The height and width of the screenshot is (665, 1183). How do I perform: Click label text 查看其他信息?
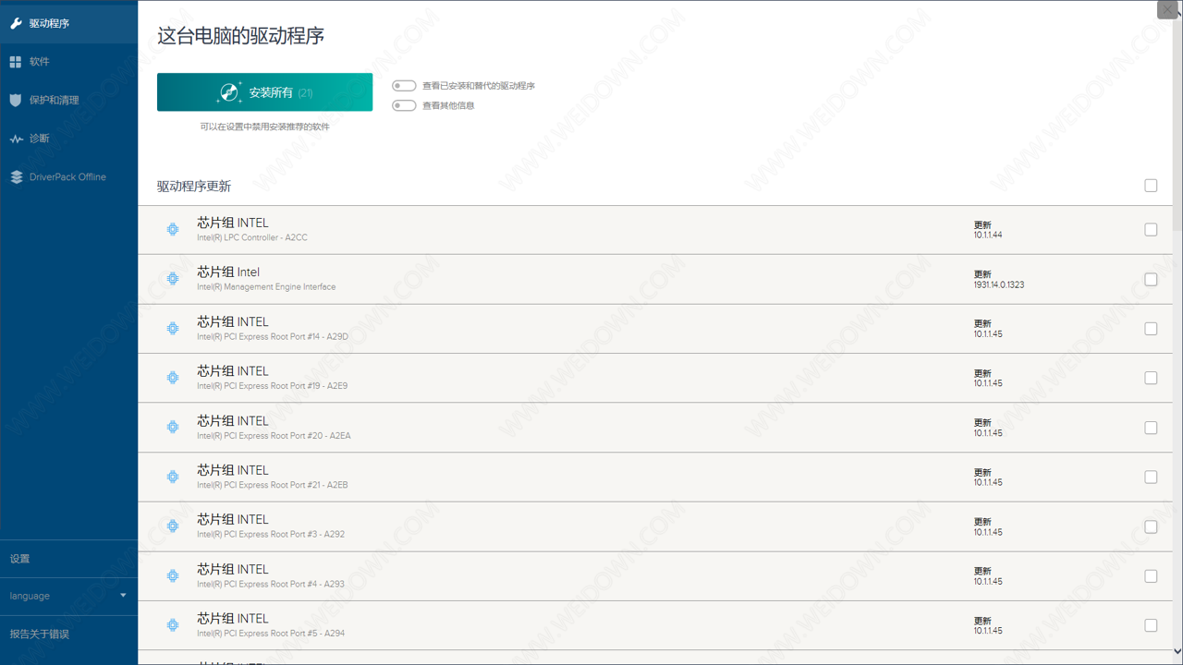pos(448,105)
